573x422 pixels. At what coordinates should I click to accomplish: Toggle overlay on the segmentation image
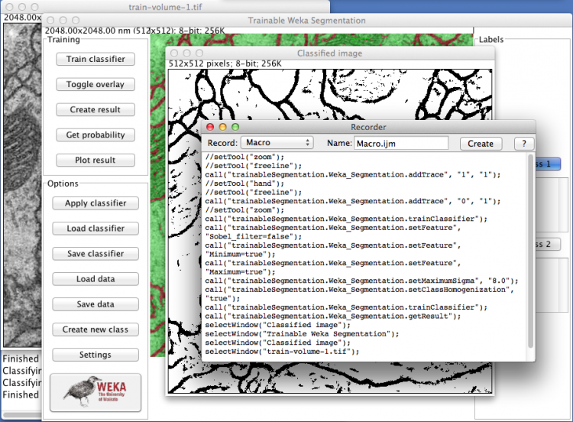[95, 84]
